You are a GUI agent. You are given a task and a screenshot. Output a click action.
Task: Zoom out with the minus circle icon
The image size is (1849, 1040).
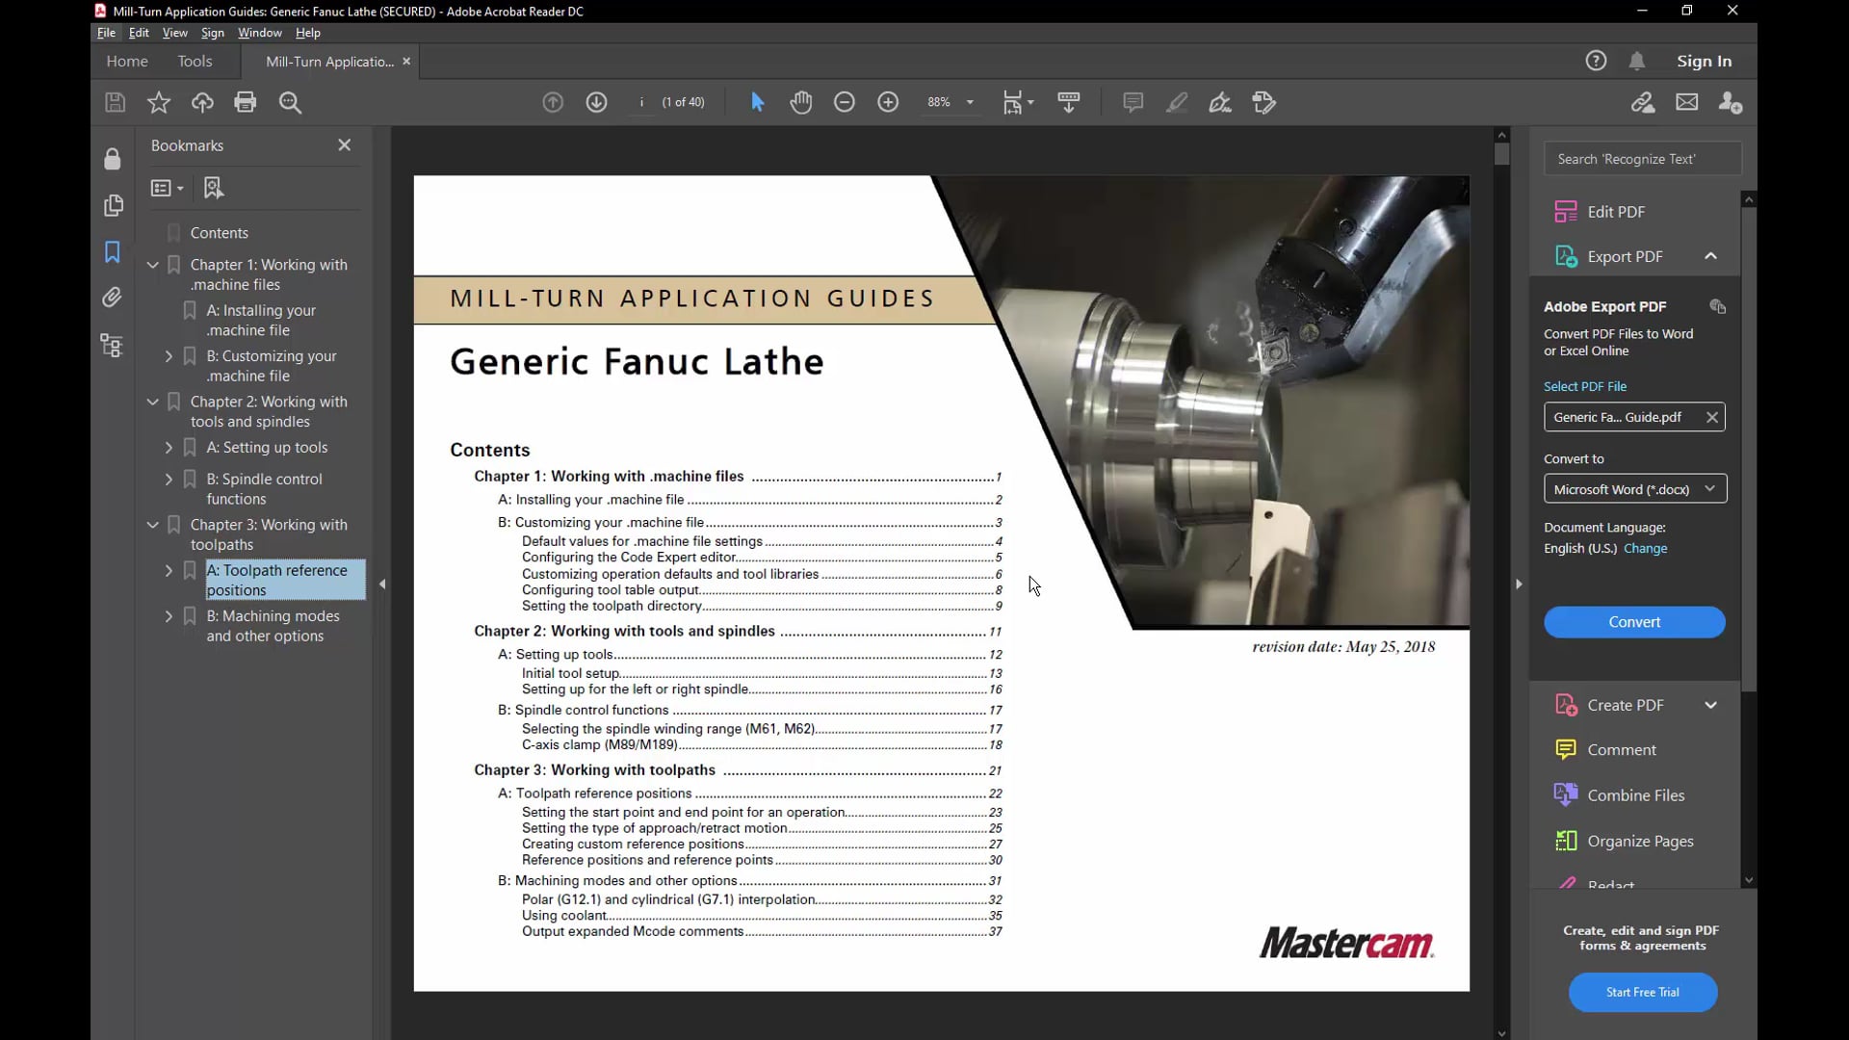pyautogui.click(x=845, y=102)
